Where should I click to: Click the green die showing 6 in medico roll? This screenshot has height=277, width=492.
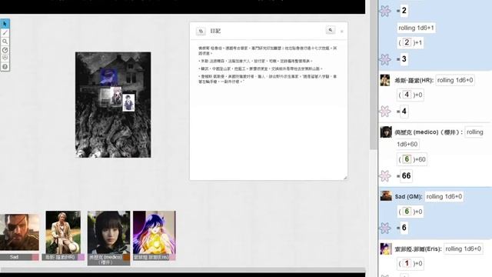pyautogui.click(x=407, y=159)
